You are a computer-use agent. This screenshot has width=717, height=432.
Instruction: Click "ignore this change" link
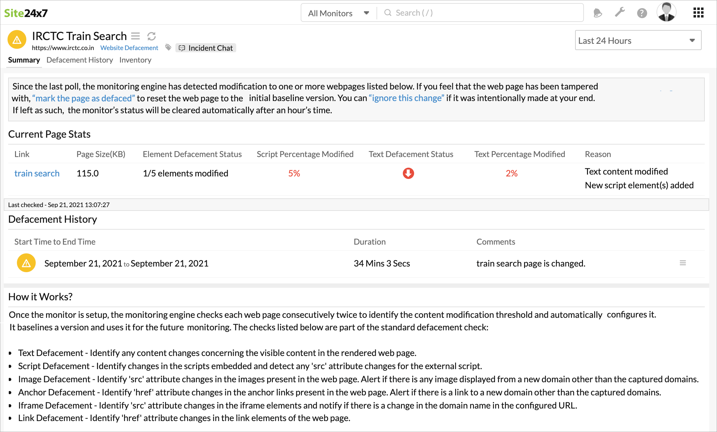tap(406, 98)
